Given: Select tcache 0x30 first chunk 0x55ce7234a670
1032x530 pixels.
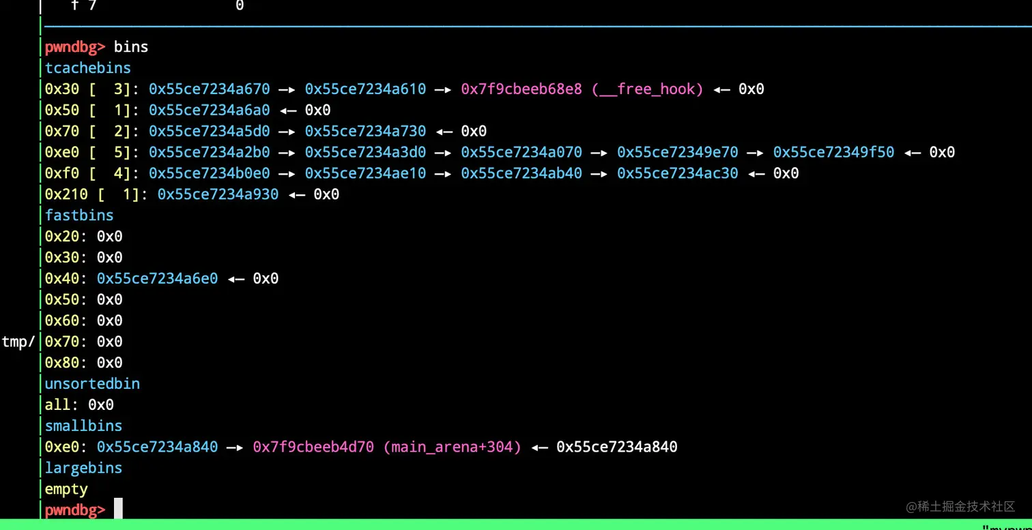Looking at the screenshot, I should [x=210, y=89].
